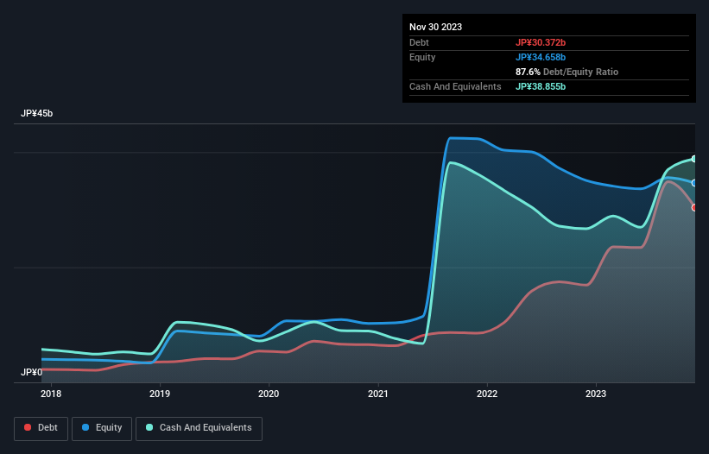Click the JP¥0 y-axis label

point(31,372)
